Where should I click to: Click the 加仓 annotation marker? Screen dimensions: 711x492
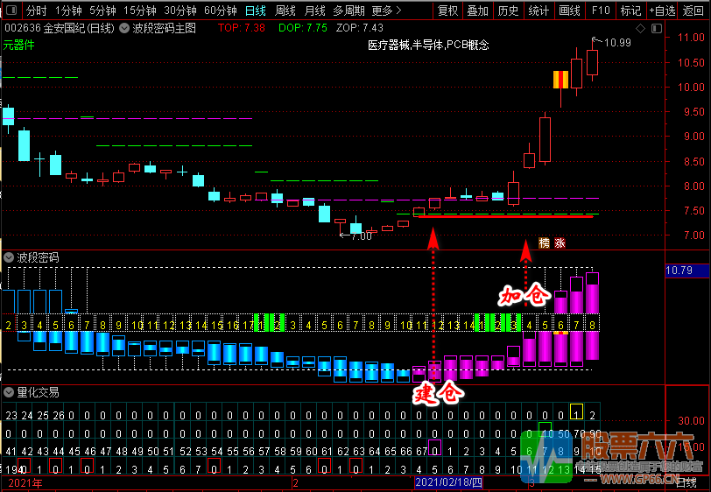(x=522, y=295)
